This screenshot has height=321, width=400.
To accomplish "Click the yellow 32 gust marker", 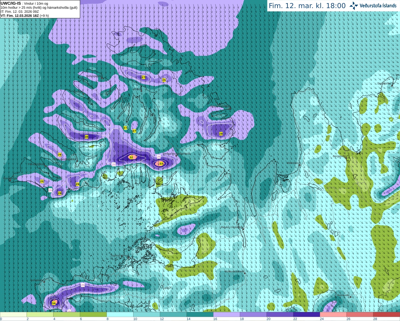I will pos(131,157).
